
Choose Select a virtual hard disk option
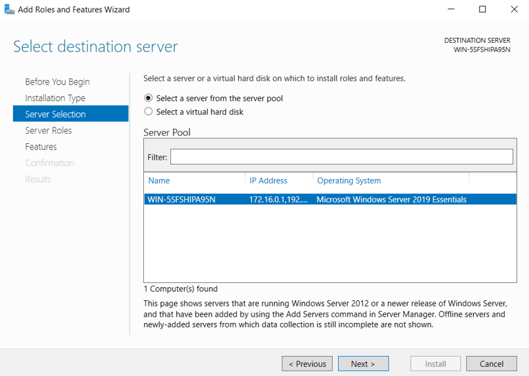[149, 112]
